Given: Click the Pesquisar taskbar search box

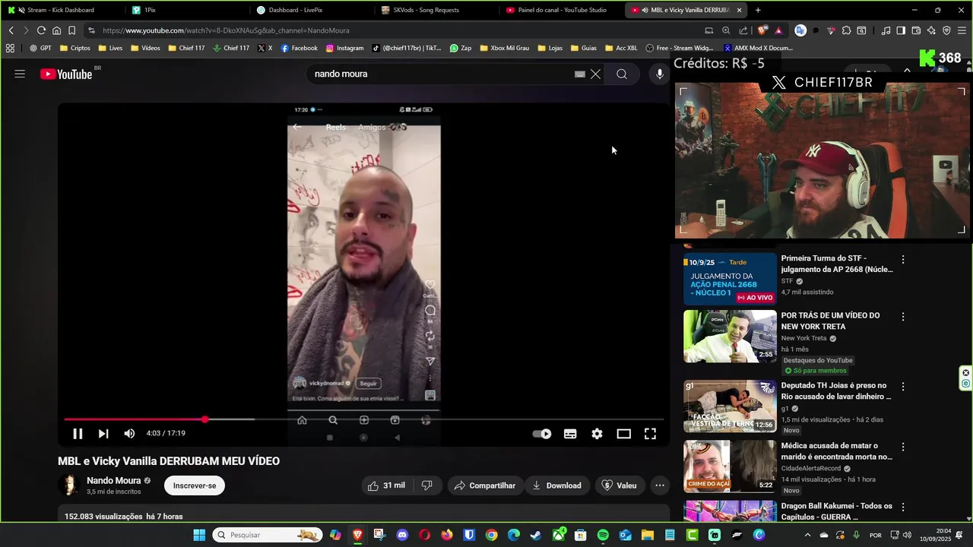Looking at the screenshot, I should [x=267, y=535].
